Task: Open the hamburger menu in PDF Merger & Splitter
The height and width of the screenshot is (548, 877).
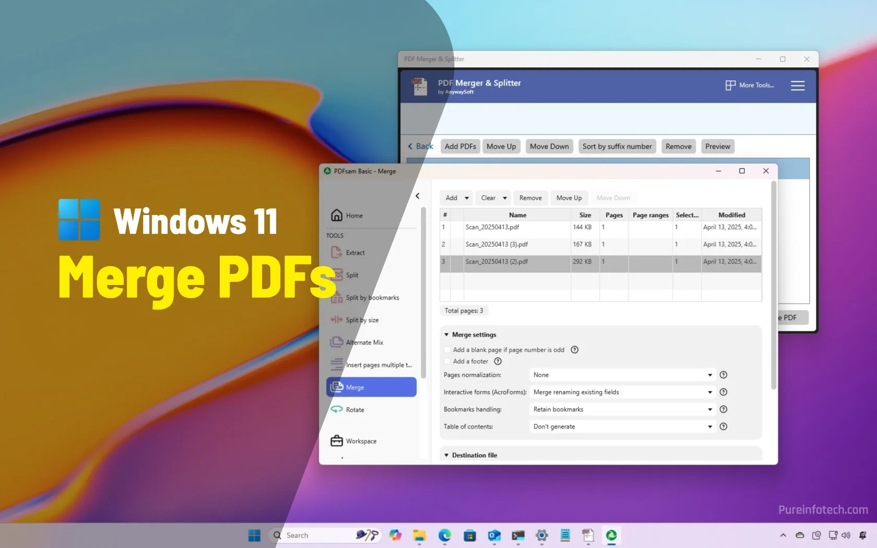Action: tap(798, 86)
